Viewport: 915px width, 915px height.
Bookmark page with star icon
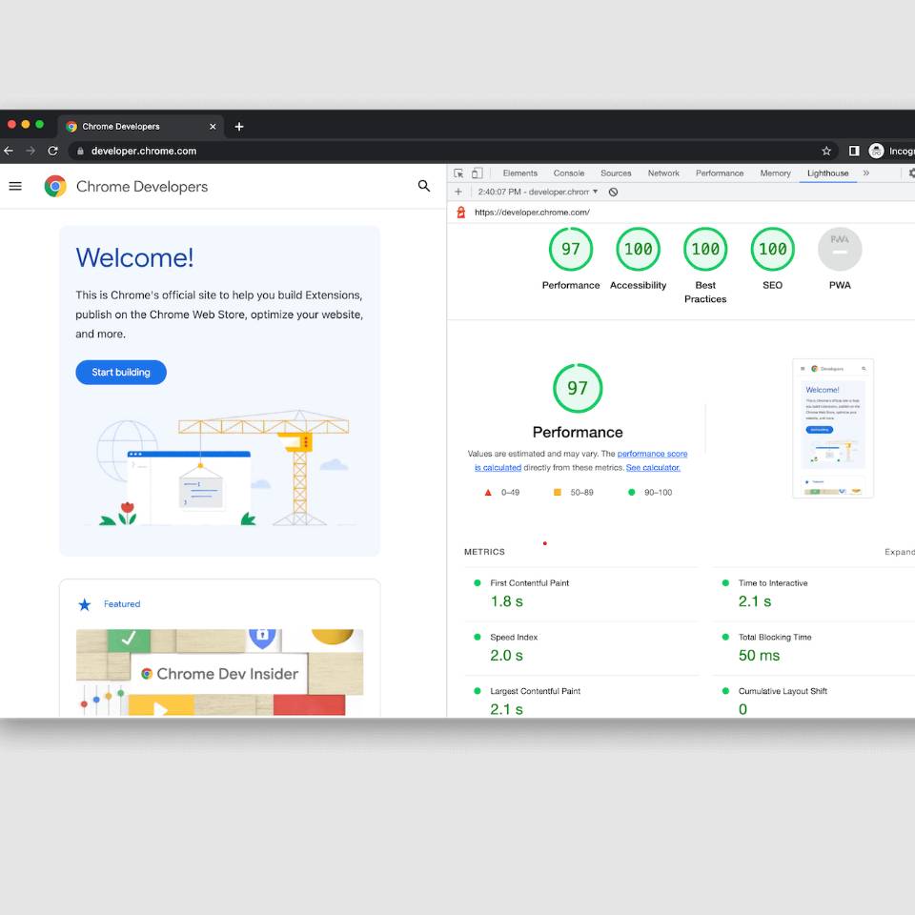click(x=826, y=152)
